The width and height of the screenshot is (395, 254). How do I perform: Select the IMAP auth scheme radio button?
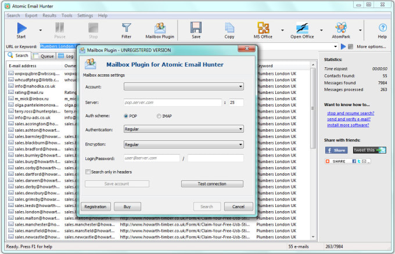click(x=159, y=116)
